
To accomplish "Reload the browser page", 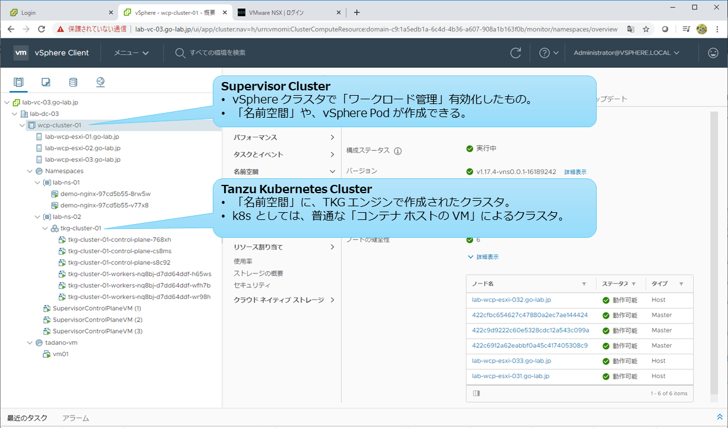I will click(x=42, y=29).
